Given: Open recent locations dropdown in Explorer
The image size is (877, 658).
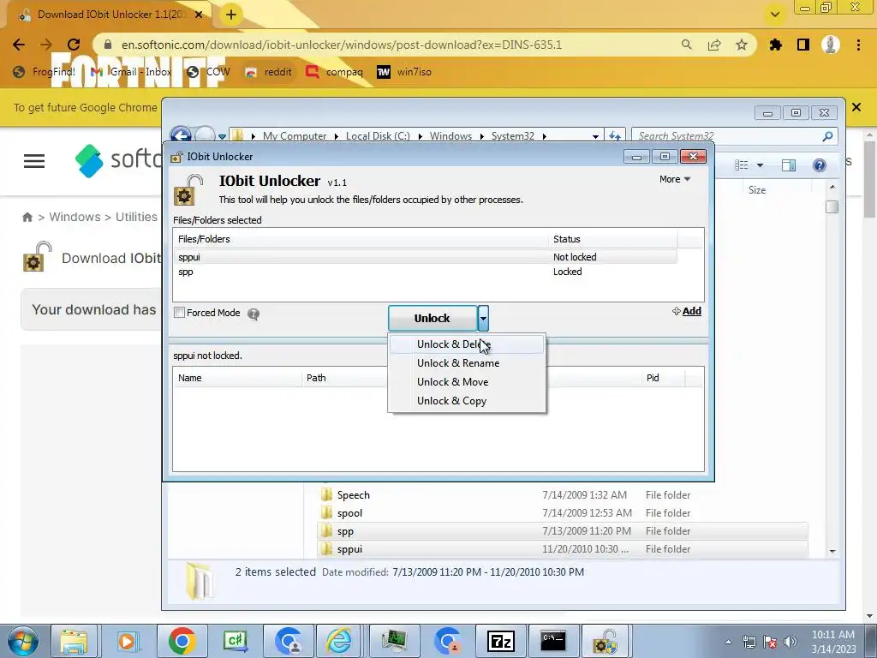Looking at the screenshot, I should point(222,136).
